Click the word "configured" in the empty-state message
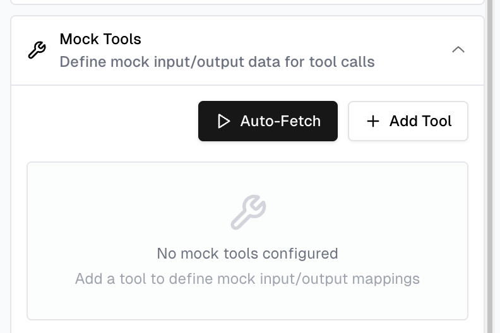The image size is (500, 333). tap(301, 254)
